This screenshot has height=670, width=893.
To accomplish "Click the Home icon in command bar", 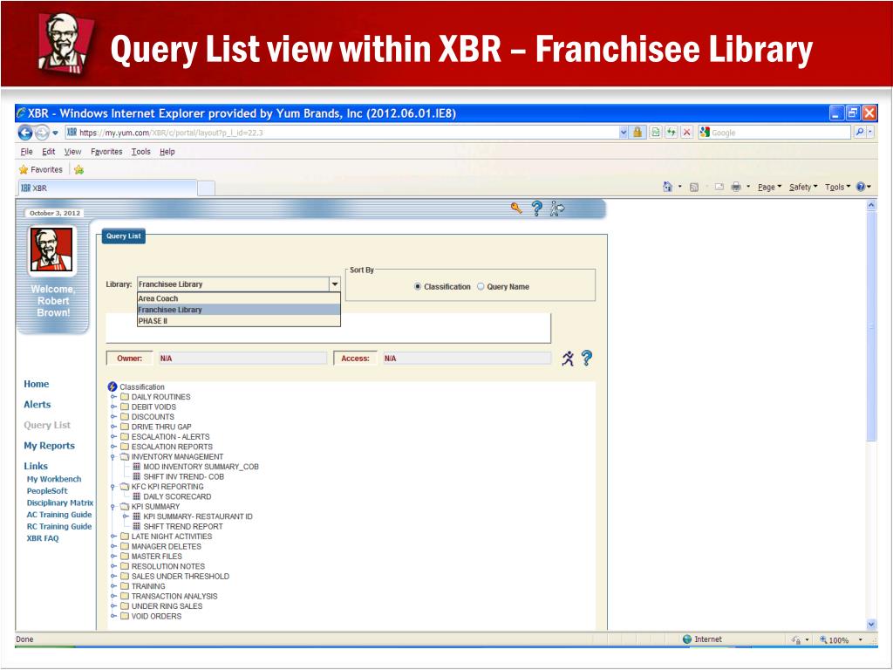I will point(667,187).
